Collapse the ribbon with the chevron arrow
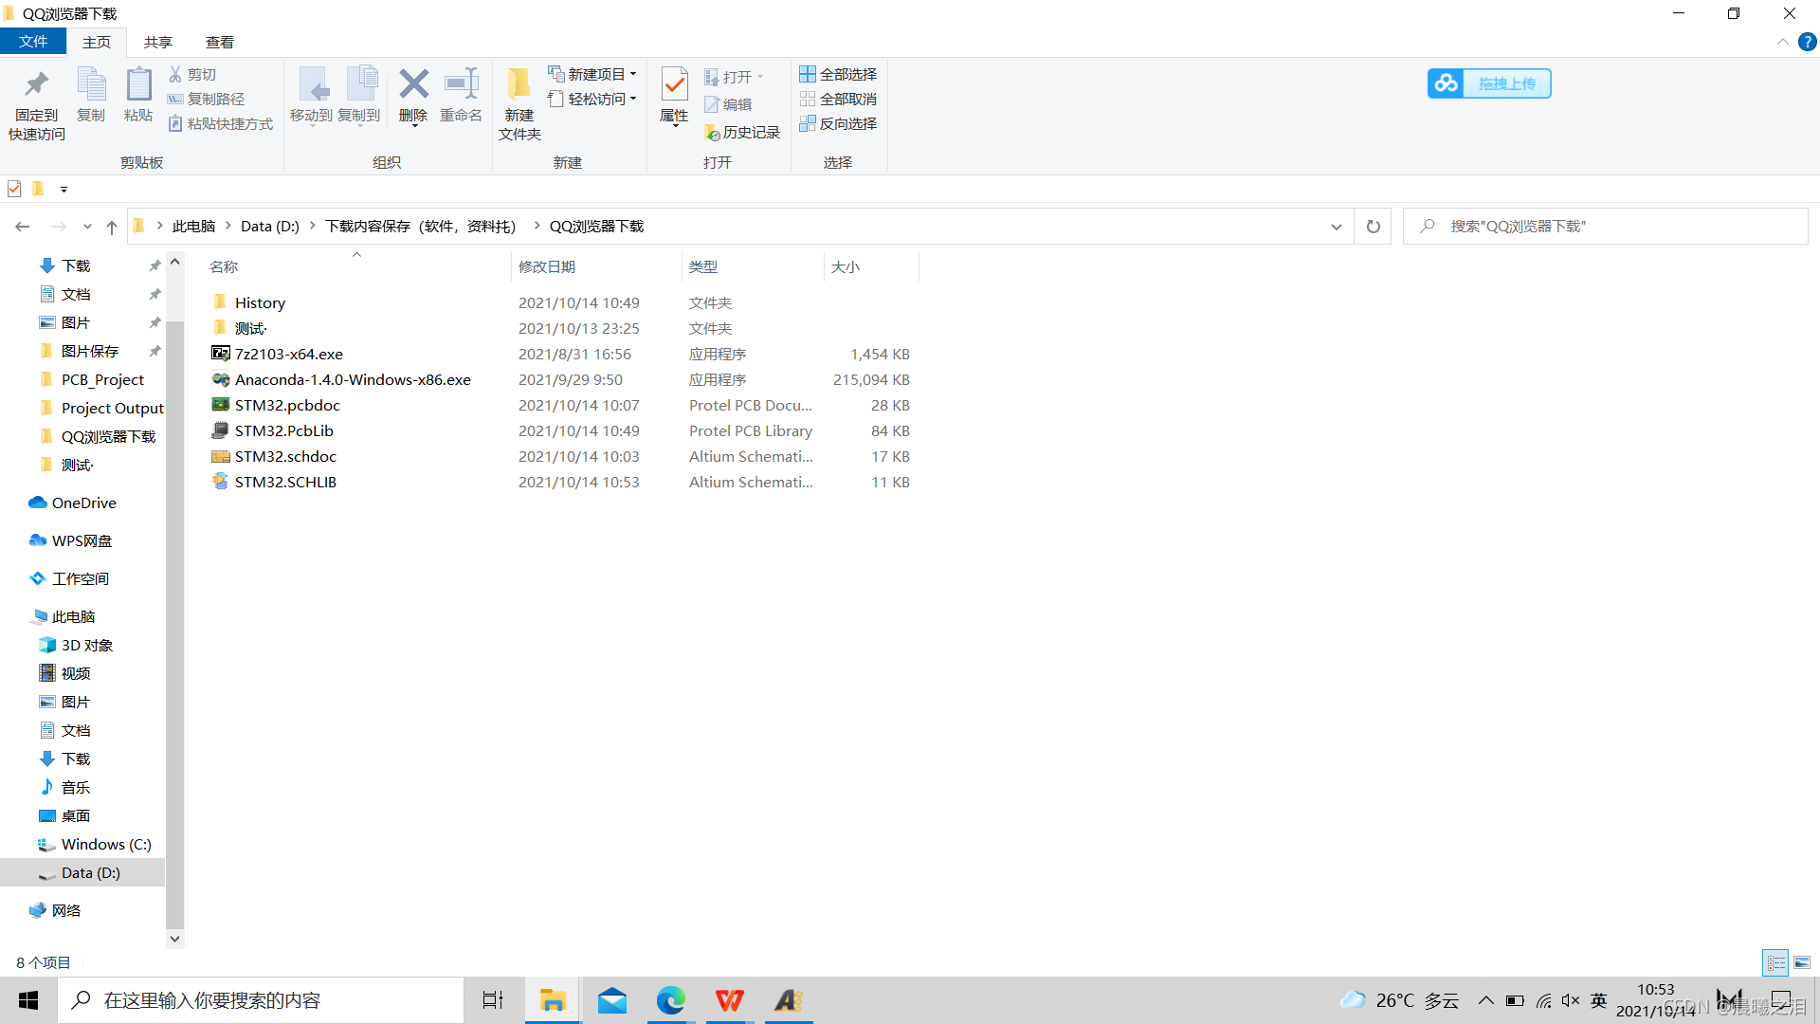The height and width of the screenshot is (1024, 1820). 1782,42
